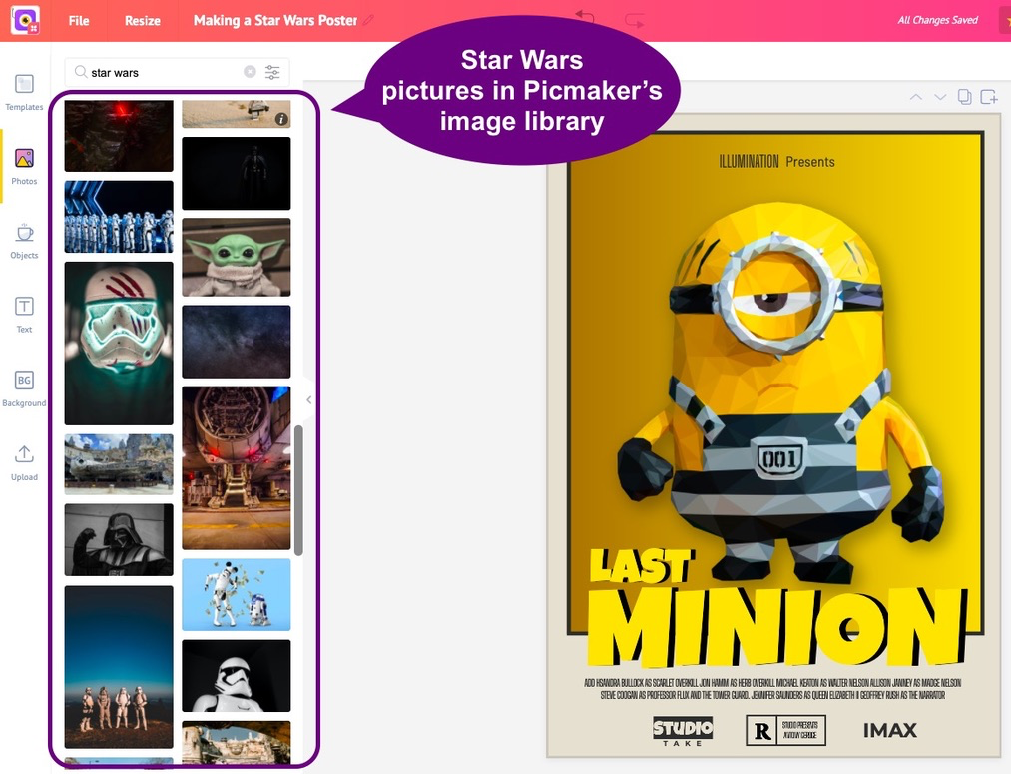
Task: Open the Objects panel
Action: (24, 241)
